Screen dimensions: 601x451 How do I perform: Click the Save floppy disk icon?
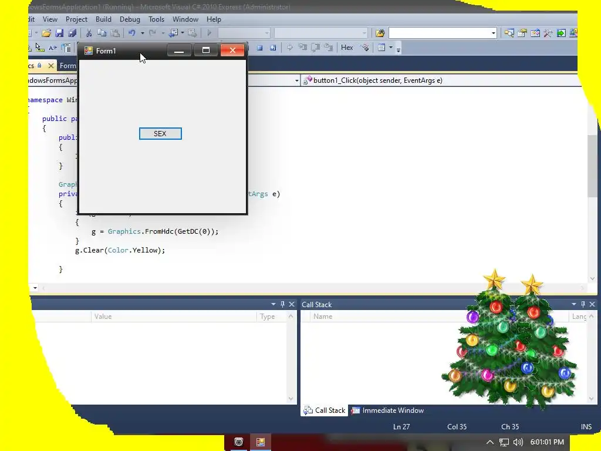click(x=59, y=33)
